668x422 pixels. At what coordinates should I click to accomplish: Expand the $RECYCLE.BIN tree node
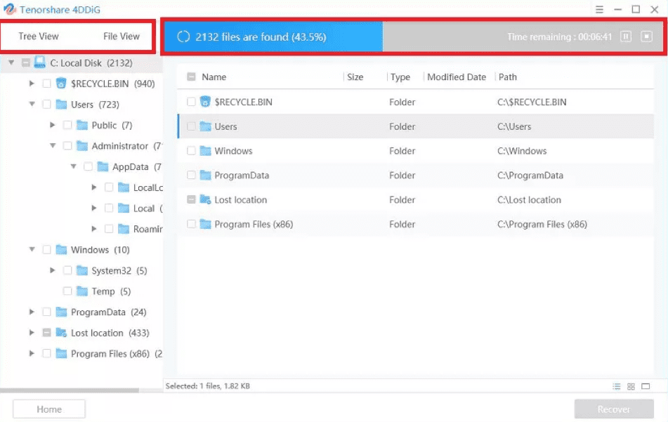32,84
